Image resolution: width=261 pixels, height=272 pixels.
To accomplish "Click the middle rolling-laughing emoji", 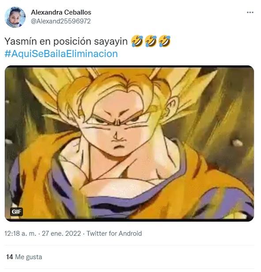I will coord(151,41).
